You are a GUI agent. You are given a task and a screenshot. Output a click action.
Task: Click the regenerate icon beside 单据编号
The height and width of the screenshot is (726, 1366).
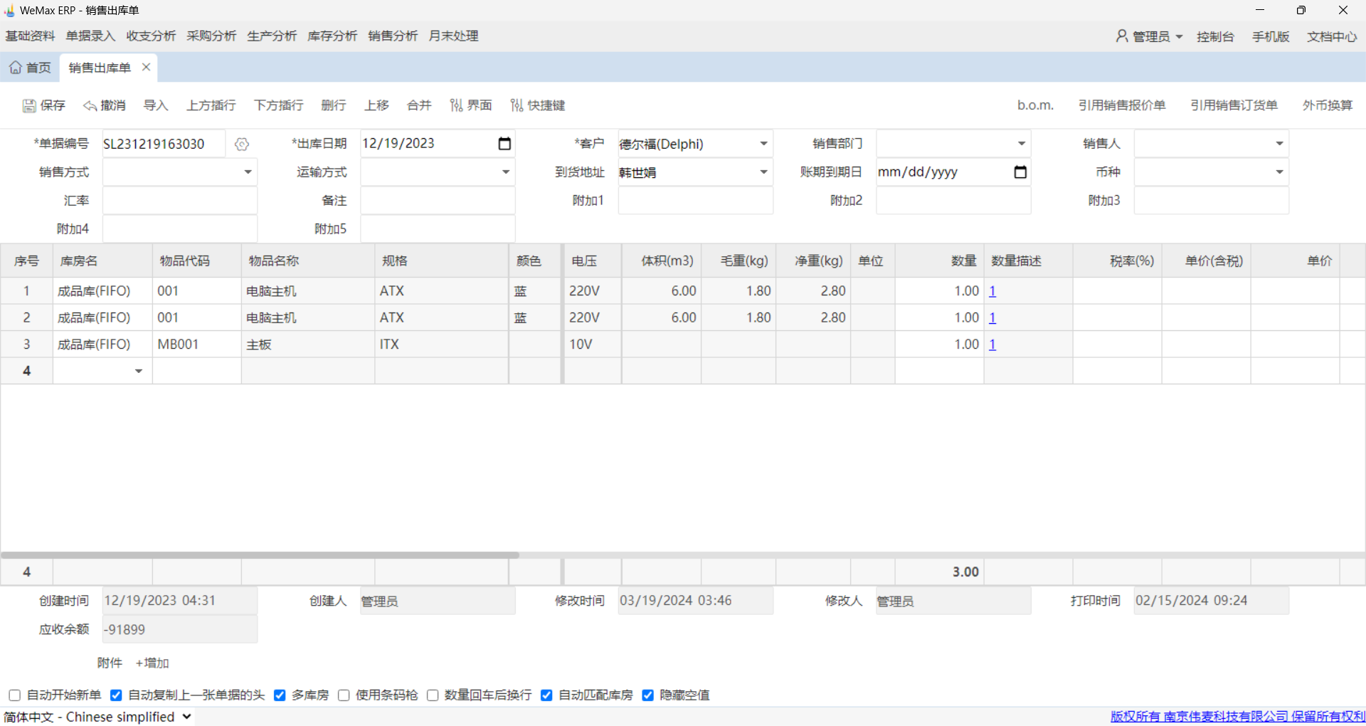(x=242, y=144)
